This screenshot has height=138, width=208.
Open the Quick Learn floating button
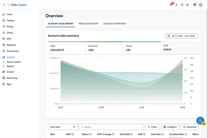click(x=200, y=120)
